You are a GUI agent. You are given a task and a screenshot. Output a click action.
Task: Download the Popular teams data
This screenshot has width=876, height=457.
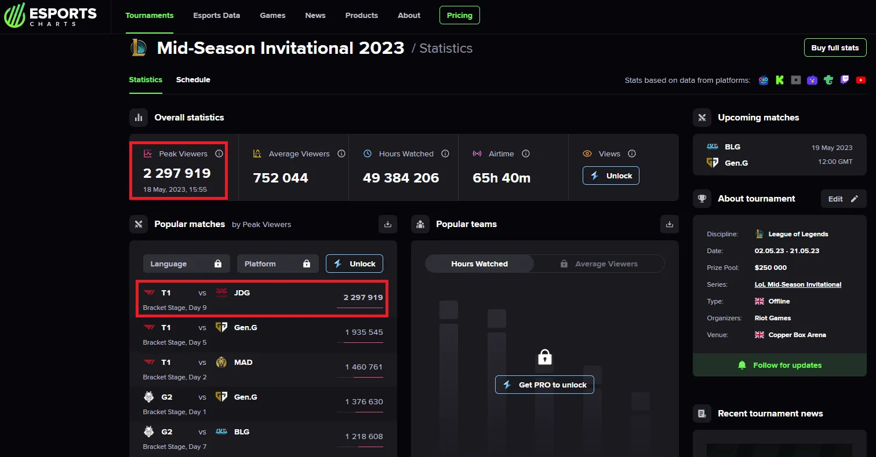tap(670, 224)
